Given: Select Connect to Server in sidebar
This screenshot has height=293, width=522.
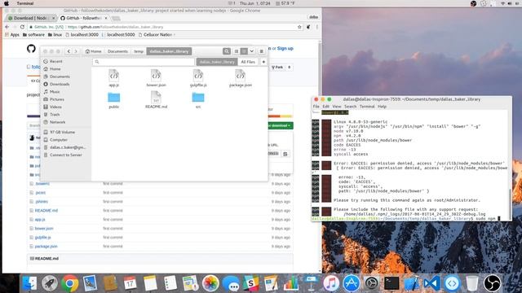Looking at the screenshot, I should tap(65, 155).
